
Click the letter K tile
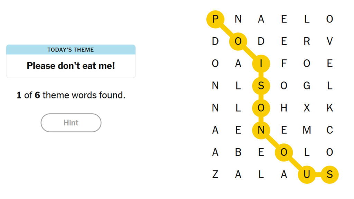(329, 108)
